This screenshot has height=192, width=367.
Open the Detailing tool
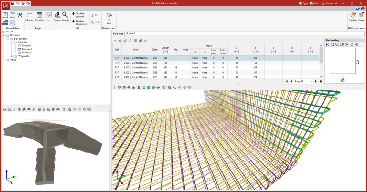tap(40, 16)
